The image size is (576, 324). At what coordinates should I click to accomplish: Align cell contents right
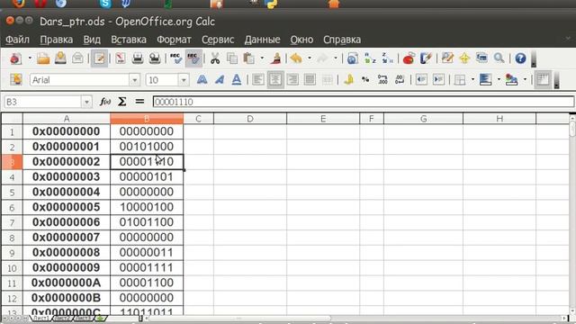coord(292,80)
